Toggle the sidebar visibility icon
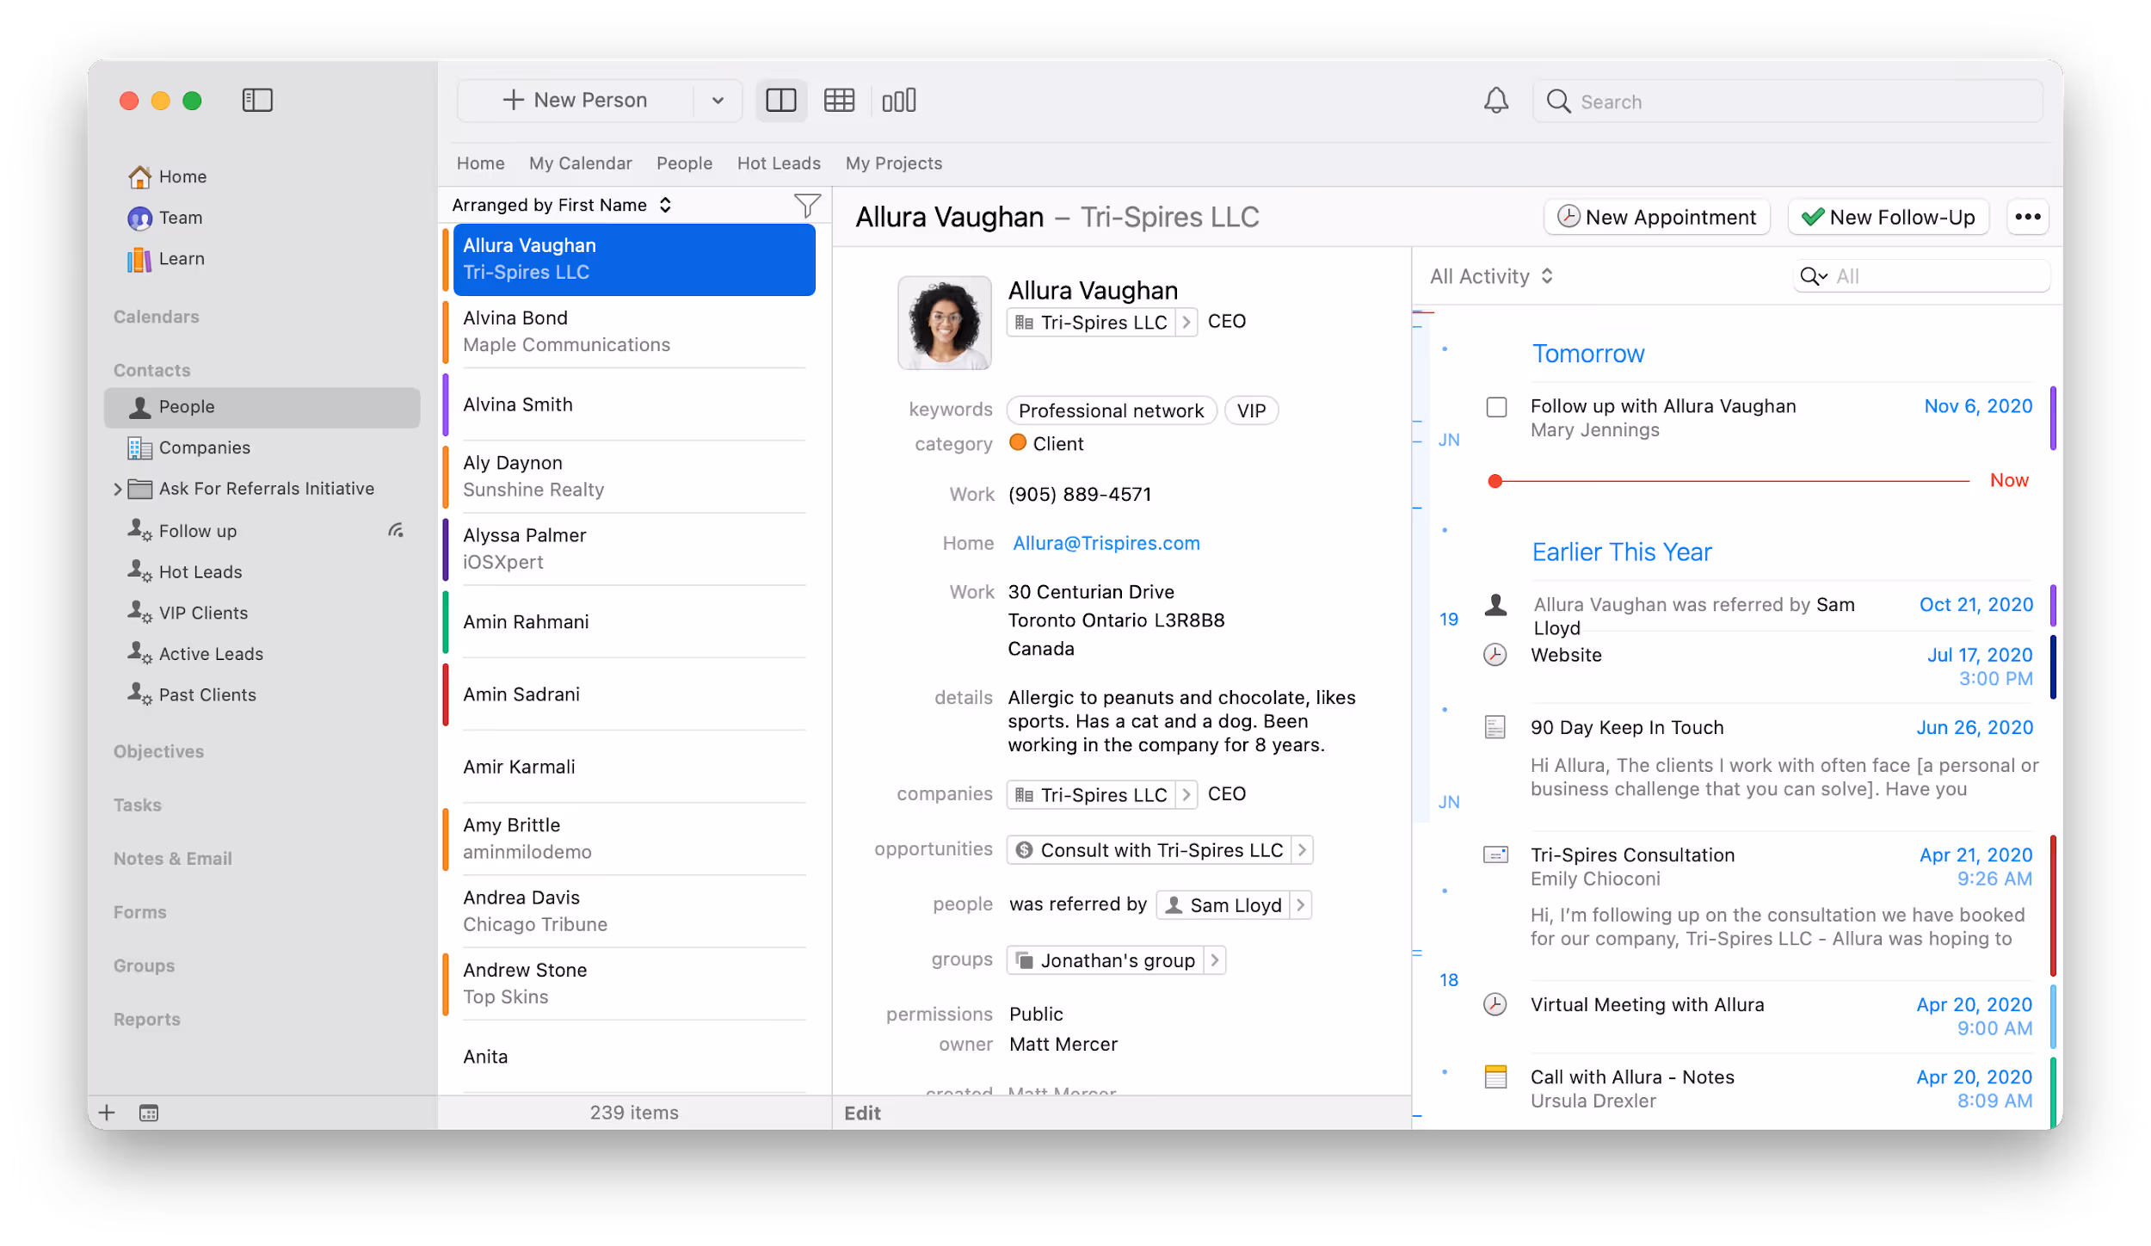Image resolution: width=2151 pixels, height=1246 pixels. 257,101
